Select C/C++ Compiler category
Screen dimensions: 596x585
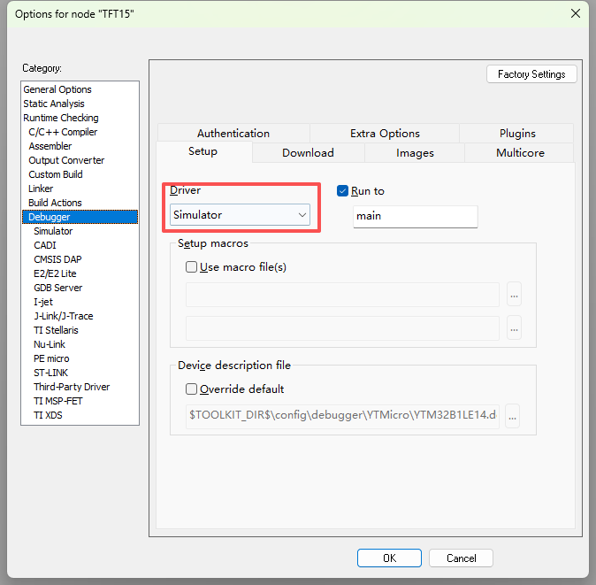63,132
